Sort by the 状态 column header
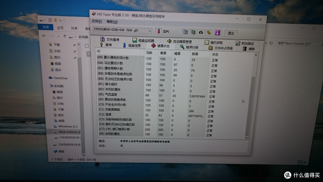 215,54
